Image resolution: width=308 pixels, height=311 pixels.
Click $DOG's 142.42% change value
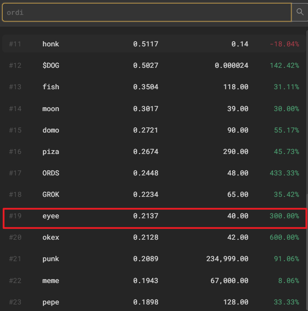[x=284, y=65]
